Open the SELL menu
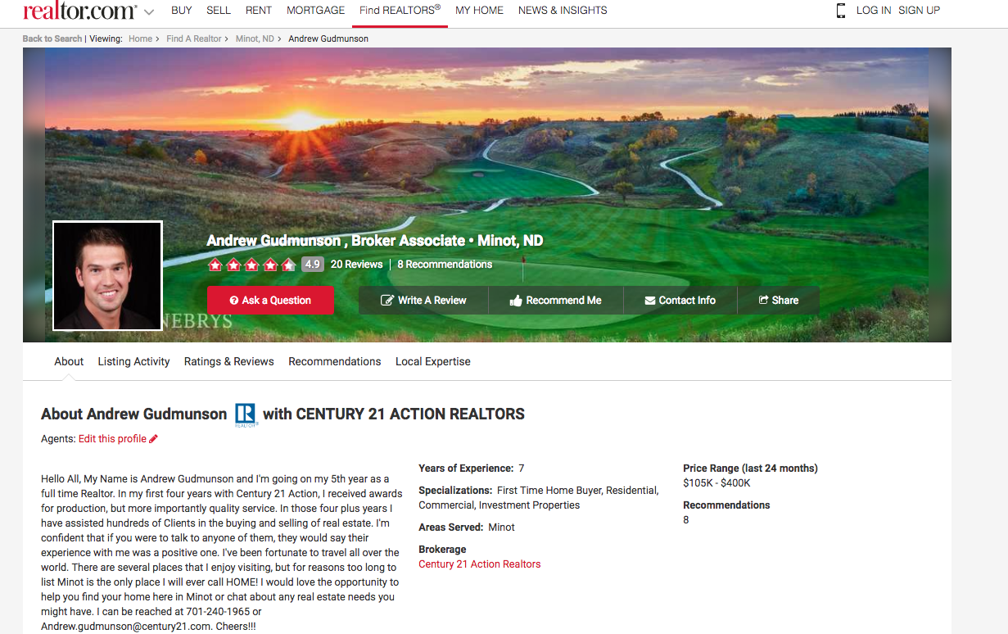The width and height of the screenshot is (1008, 634). pos(219,11)
